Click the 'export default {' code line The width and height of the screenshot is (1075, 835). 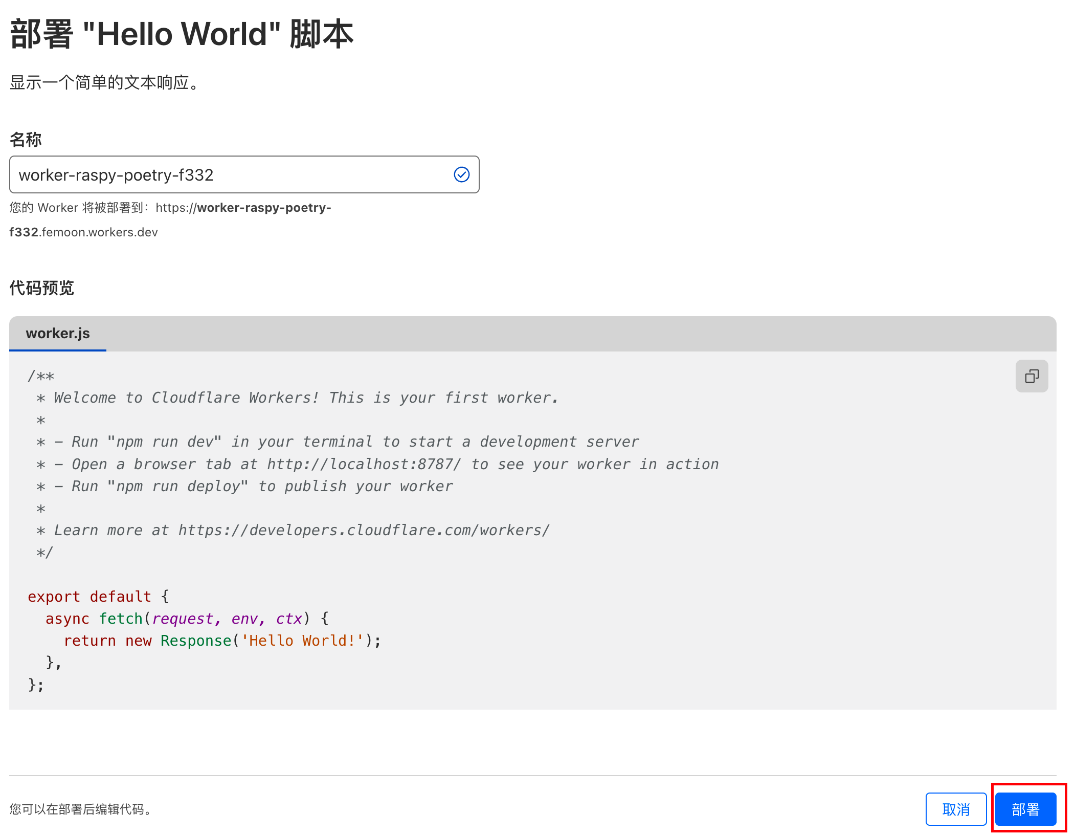point(98,597)
